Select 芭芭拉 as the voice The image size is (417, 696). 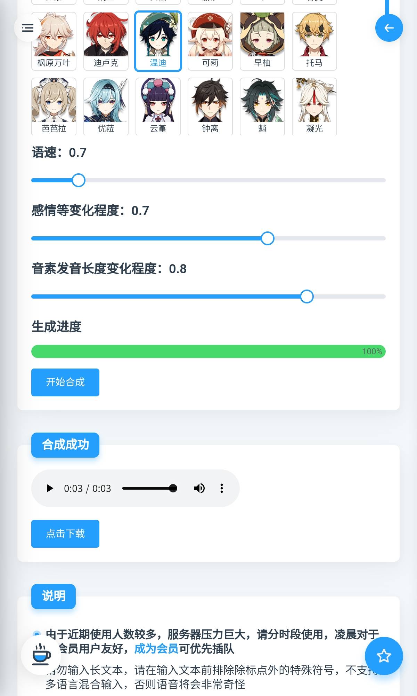point(54,106)
